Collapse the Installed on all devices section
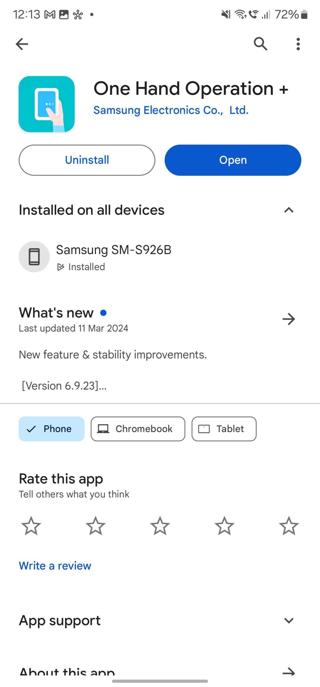Viewport: 320px width, 687px height. 289,210
